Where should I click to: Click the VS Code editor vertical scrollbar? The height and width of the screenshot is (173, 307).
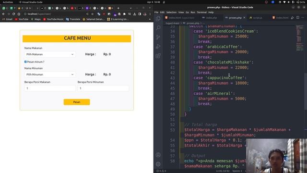[x=306, y=91]
